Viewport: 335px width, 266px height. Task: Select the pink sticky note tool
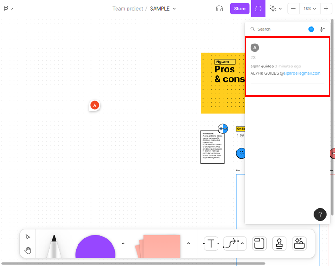click(158, 246)
